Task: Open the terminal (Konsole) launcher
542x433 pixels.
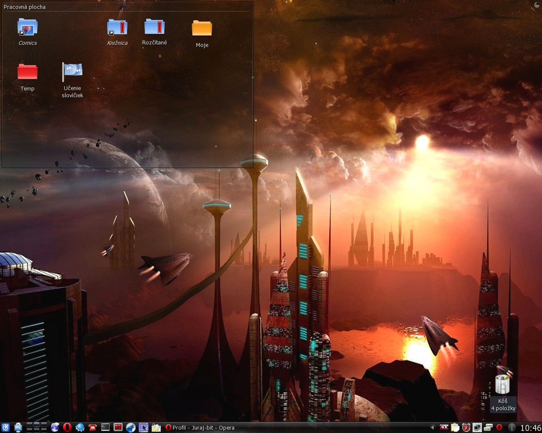Action: click(x=105, y=428)
